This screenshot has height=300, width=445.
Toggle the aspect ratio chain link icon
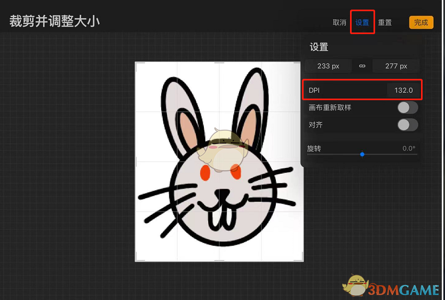pyautogui.click(x=362, y=66)
